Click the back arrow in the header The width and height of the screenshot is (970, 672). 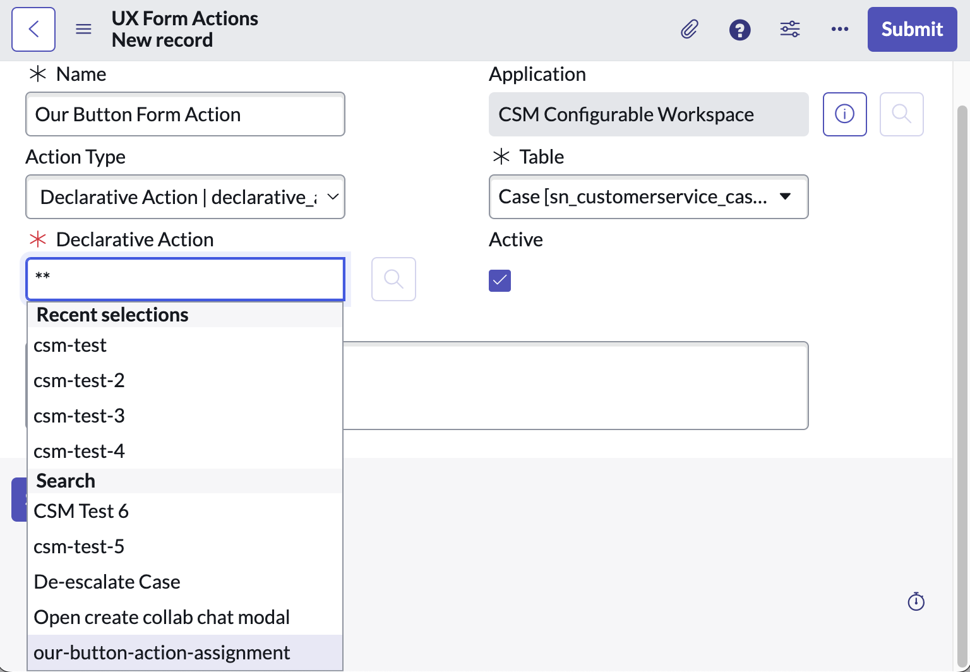[33, 29]
